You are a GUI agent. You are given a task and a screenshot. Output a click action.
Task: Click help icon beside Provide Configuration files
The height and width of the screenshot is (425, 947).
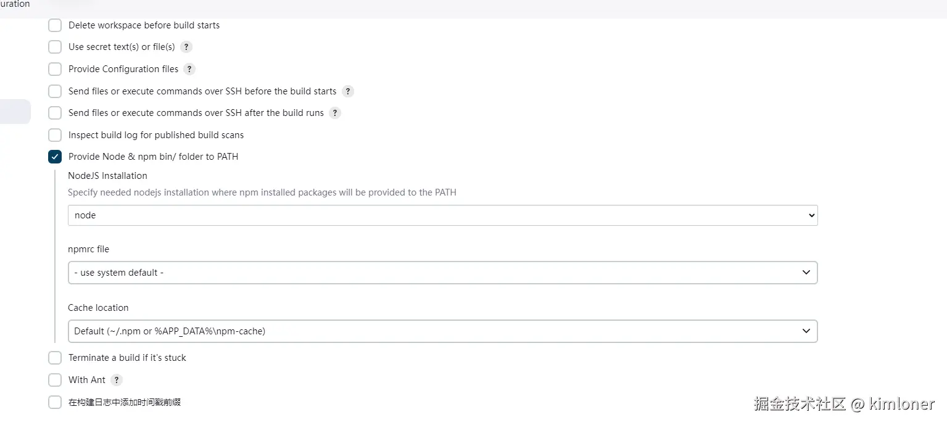pyautogui.click(x=189, y=69)
